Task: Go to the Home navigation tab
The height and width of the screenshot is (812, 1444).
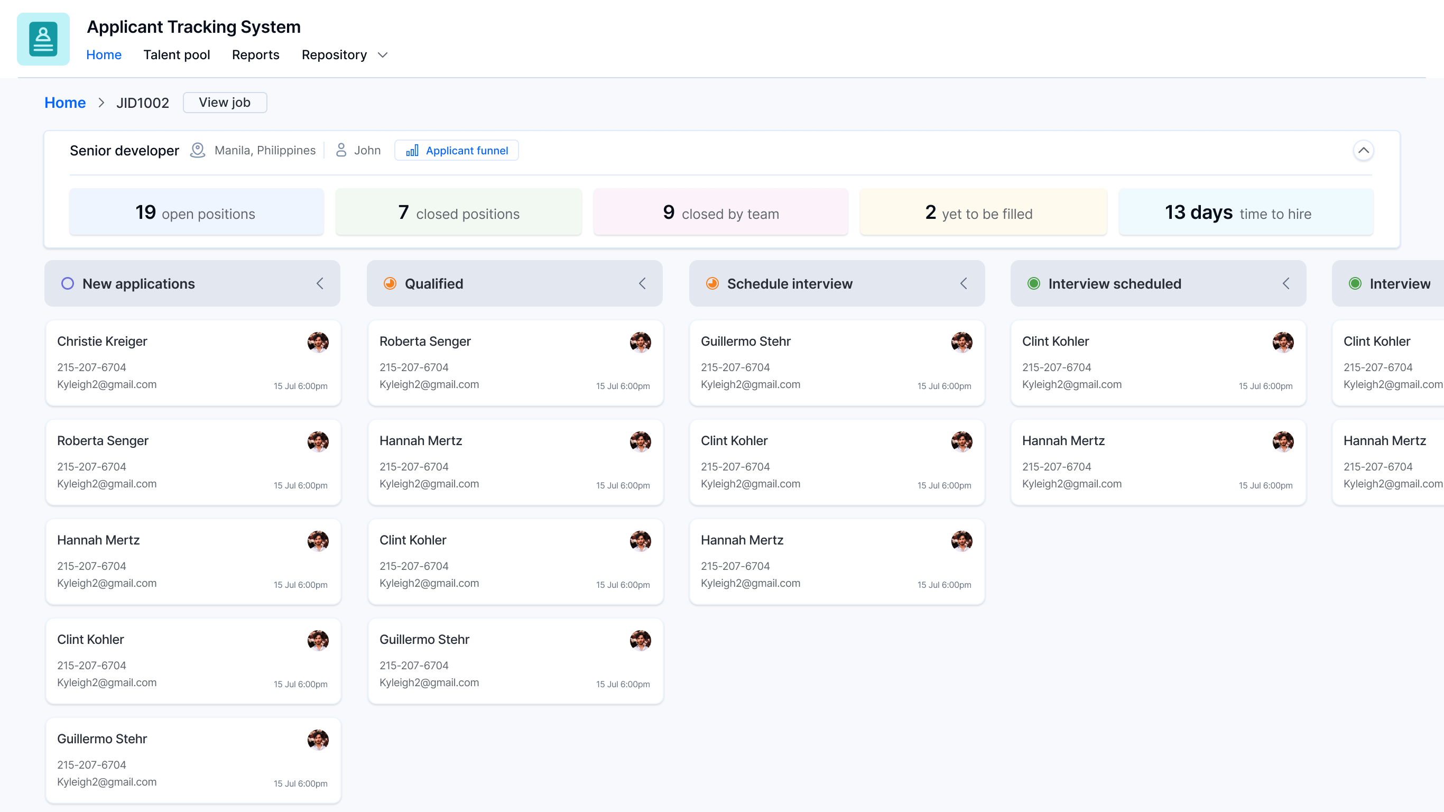Action: (104, 55)
